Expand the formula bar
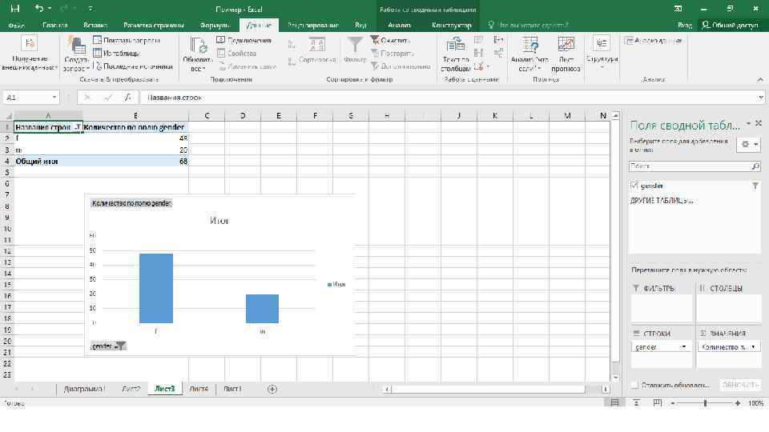The width and height of the screenshot is (769, 432). (761, 97)
